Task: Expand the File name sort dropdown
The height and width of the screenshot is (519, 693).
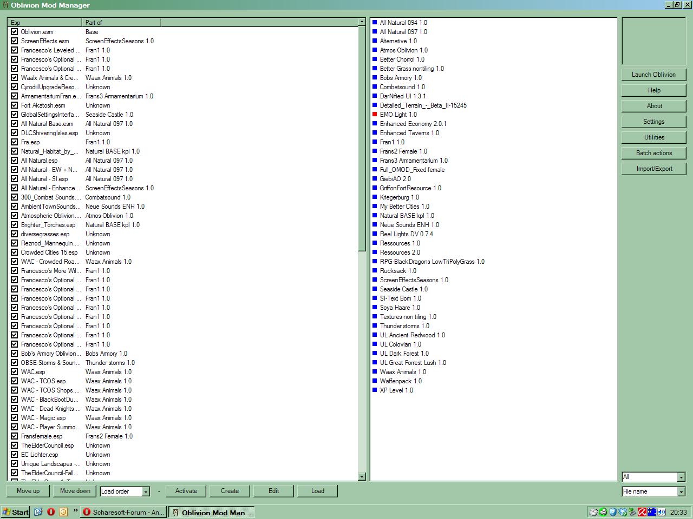Action: click(x=681, y=491)
